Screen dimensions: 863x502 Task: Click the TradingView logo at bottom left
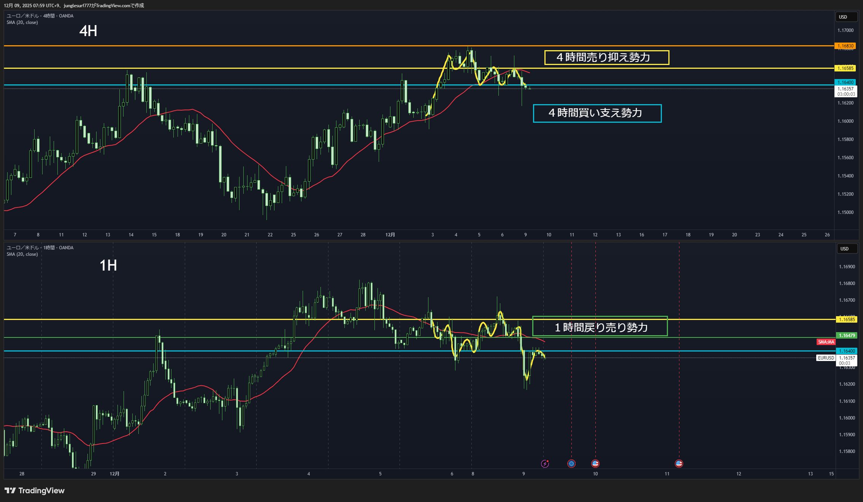[35, 491]
